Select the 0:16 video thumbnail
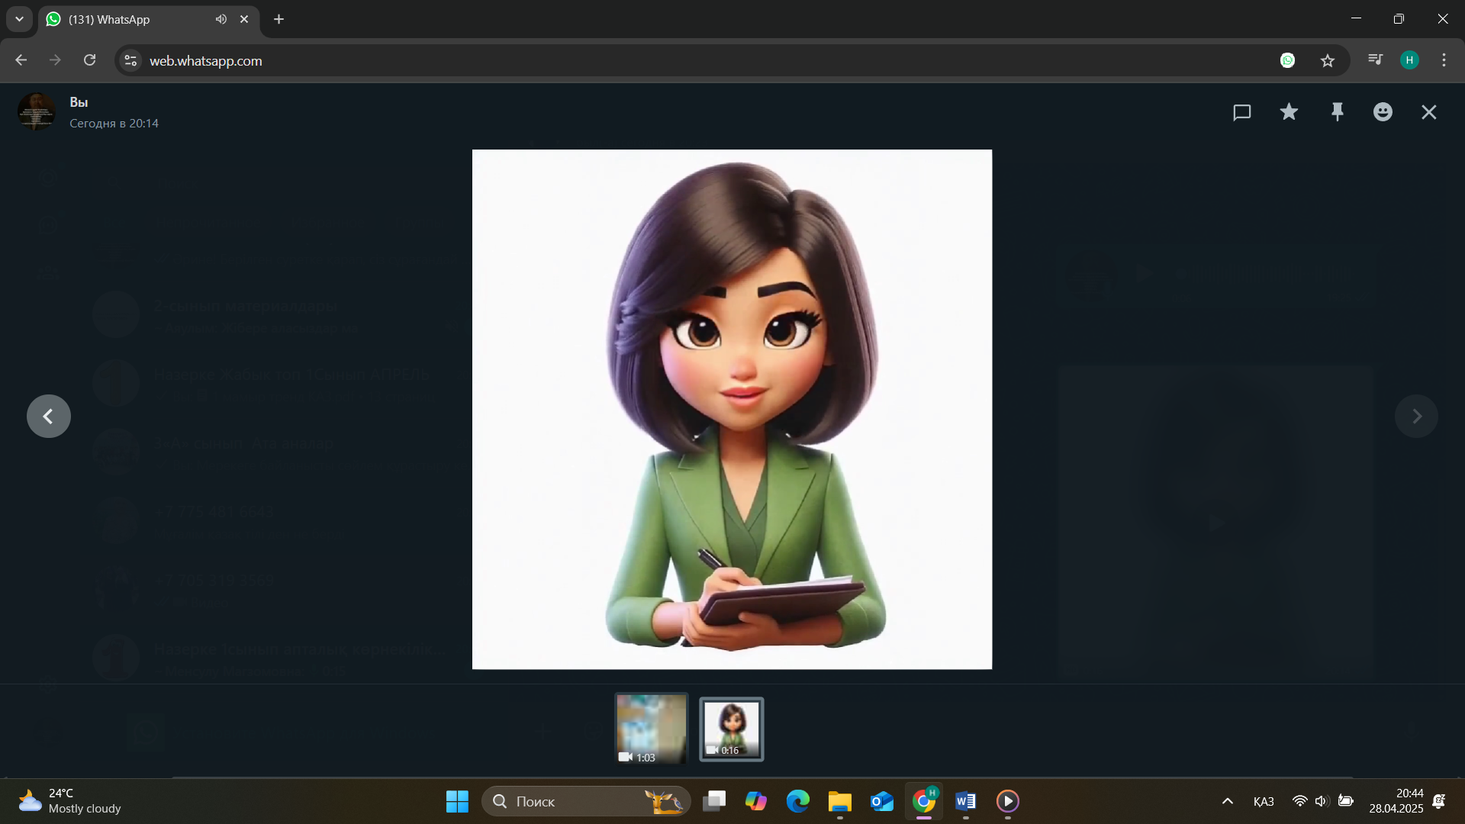1465x824 pixels. 731,729
